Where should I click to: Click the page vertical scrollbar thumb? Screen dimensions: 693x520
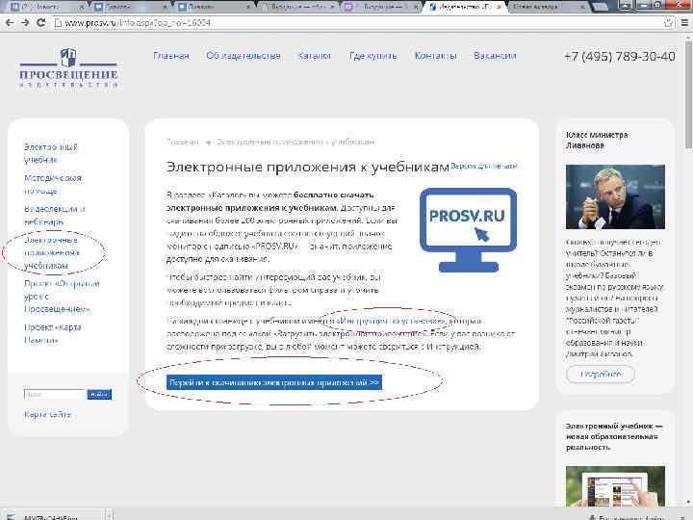(688, 94)
